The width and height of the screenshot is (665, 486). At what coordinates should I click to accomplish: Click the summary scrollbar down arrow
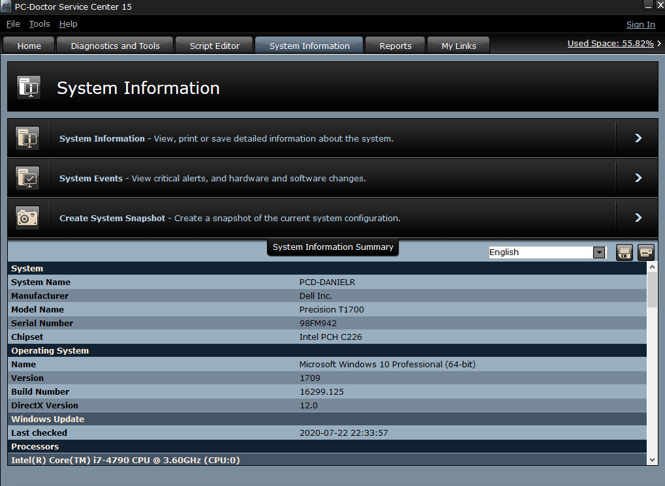coord(653,460)
